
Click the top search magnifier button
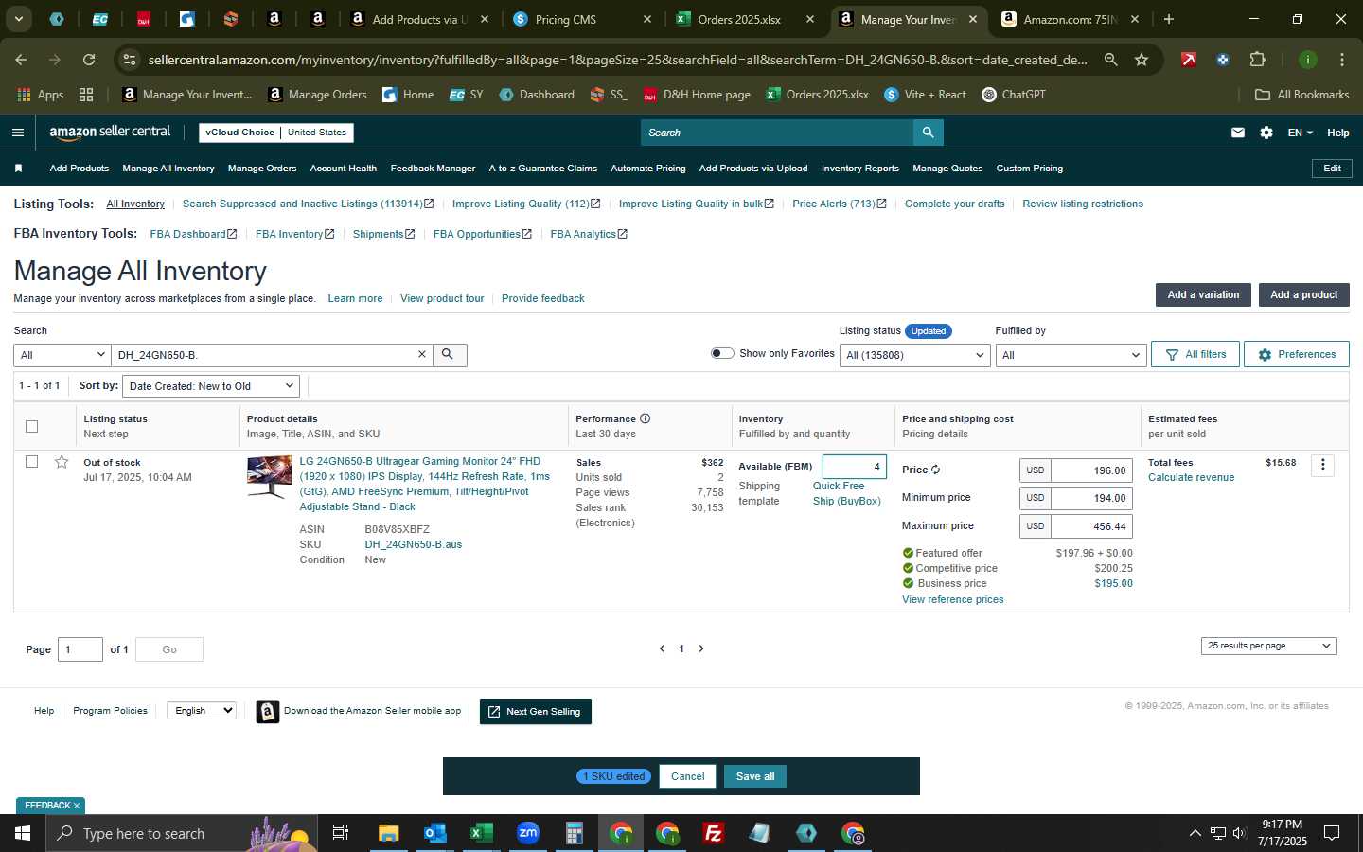[x=929, y=133]
